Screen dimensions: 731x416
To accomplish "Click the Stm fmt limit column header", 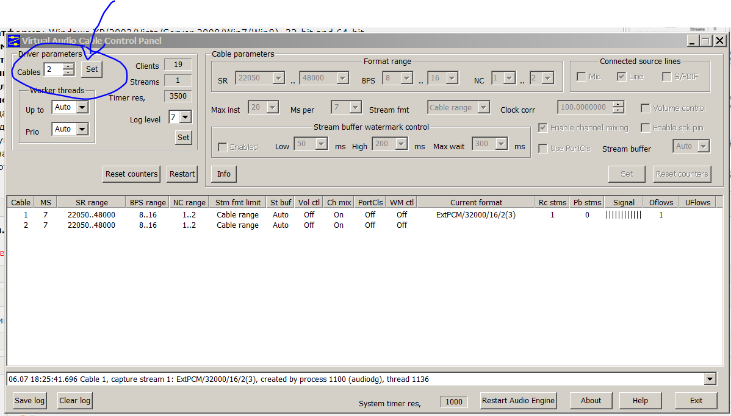I will pos(238,202).
